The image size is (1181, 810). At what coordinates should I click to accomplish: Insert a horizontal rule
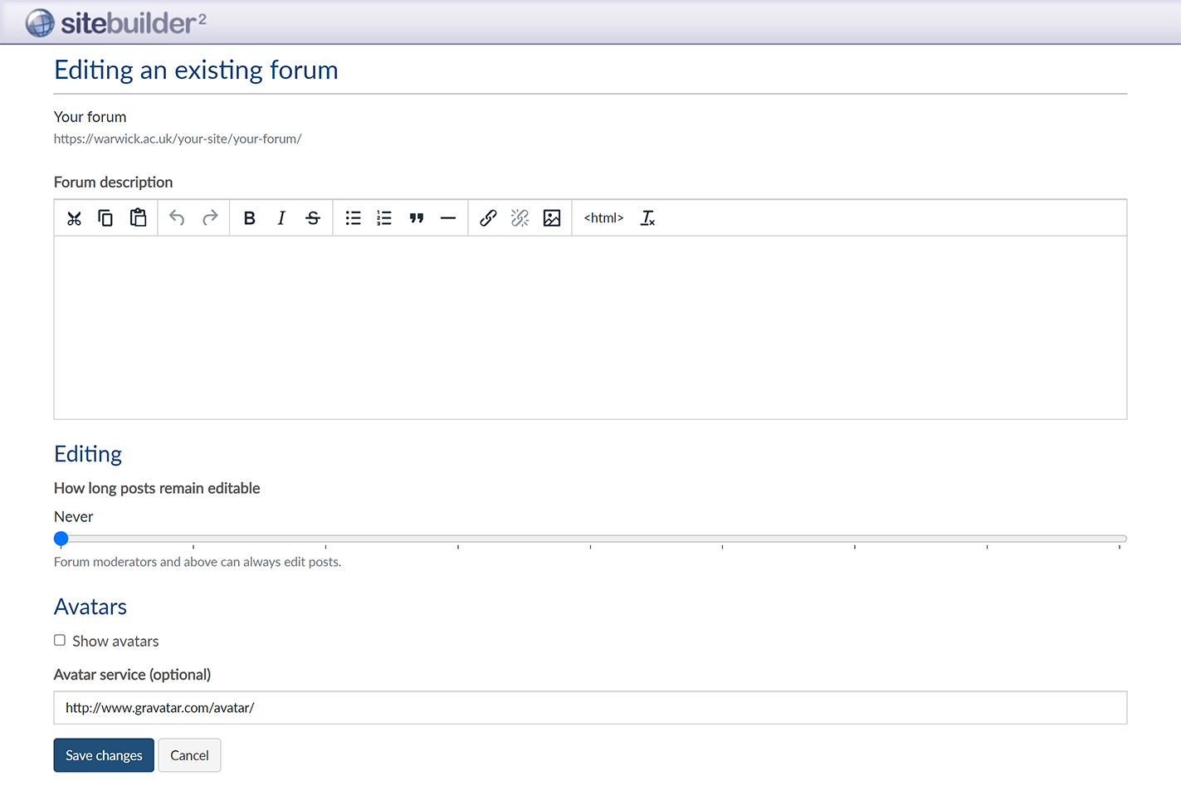pyautogui.click(x=448, y=218)
